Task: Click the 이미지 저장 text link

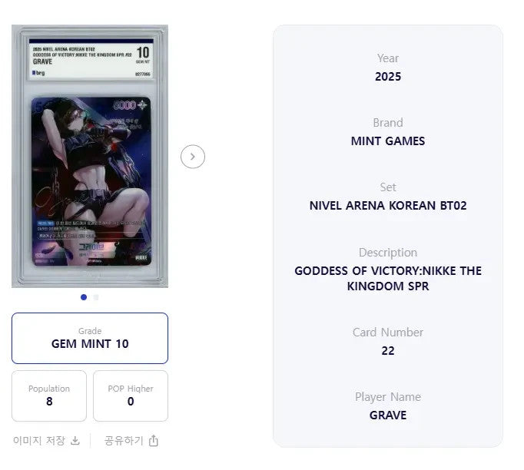Action: click(39, 441)
